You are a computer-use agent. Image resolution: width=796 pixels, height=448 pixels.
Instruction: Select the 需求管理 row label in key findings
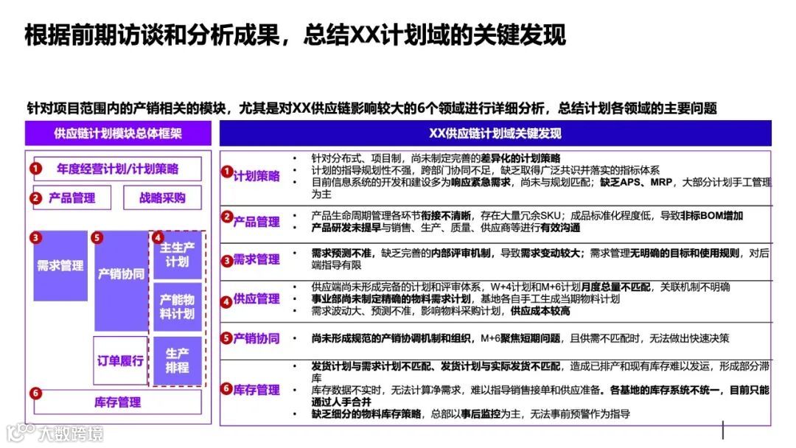pos(256,259)
